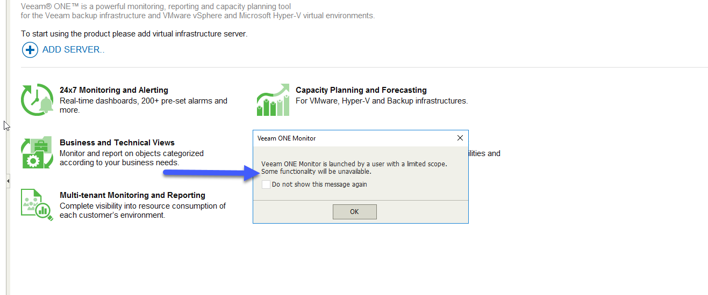
Task: Click the Capacity Planning and Forecasting icon
Action: click(273, 100)
